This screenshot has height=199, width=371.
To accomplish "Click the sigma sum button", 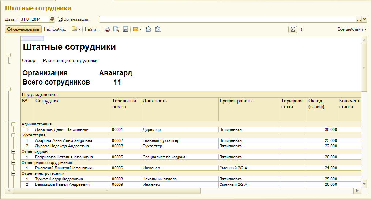I will [292, 30].
